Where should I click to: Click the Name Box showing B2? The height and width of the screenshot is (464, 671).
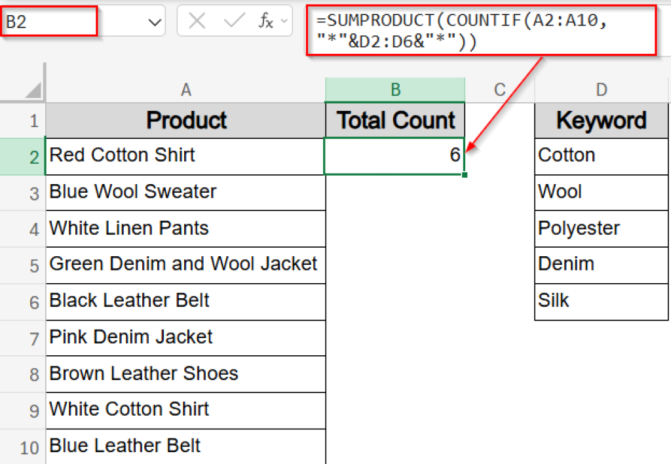click(49, 22)
